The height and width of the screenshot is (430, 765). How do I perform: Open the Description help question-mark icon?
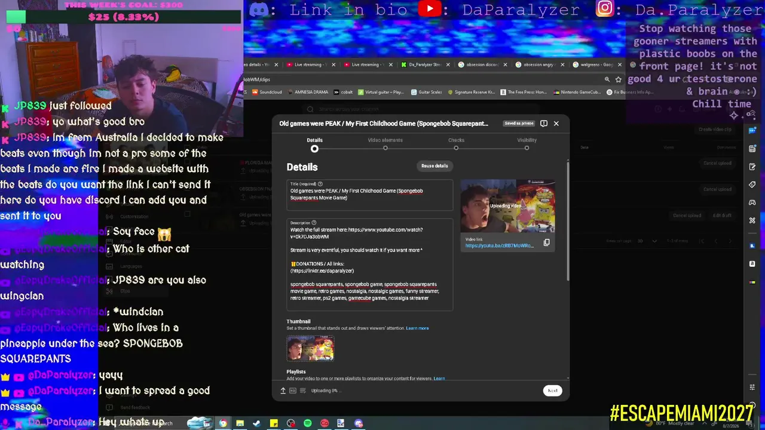click(314, 223)
